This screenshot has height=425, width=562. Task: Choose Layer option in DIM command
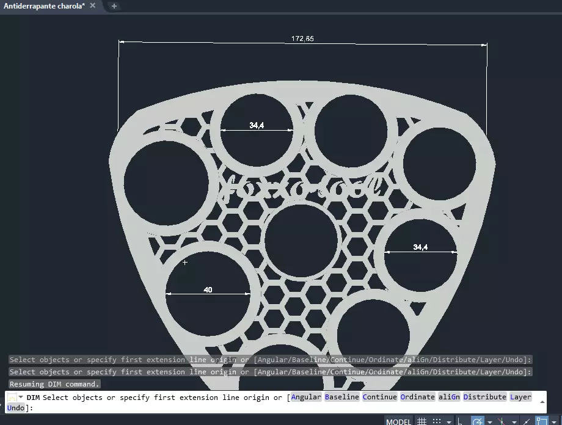point(520,397)
